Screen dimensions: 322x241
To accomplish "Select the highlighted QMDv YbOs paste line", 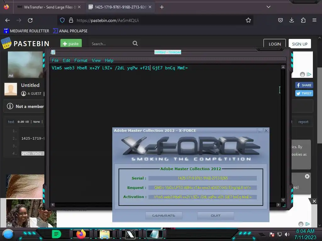I will [33, 153].
